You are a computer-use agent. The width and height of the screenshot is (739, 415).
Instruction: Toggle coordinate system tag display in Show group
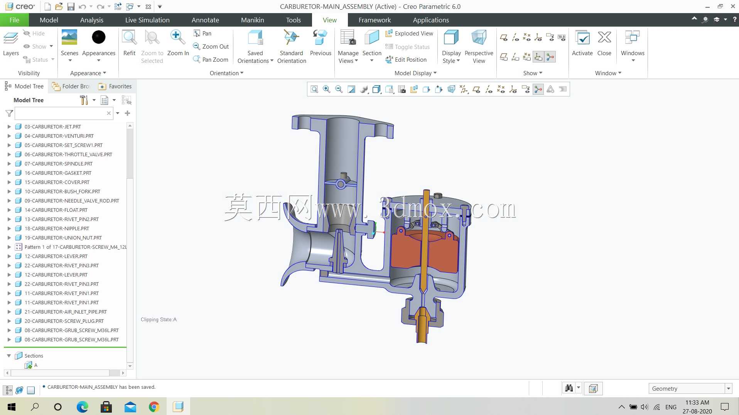tap(538, 57)
